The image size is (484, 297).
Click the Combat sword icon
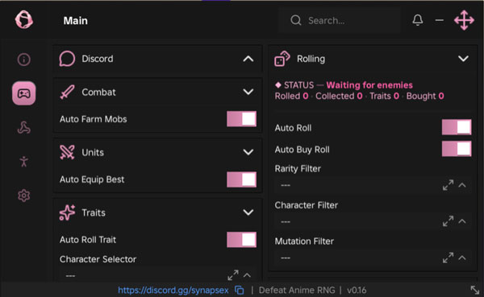click(x=67, y=92)
